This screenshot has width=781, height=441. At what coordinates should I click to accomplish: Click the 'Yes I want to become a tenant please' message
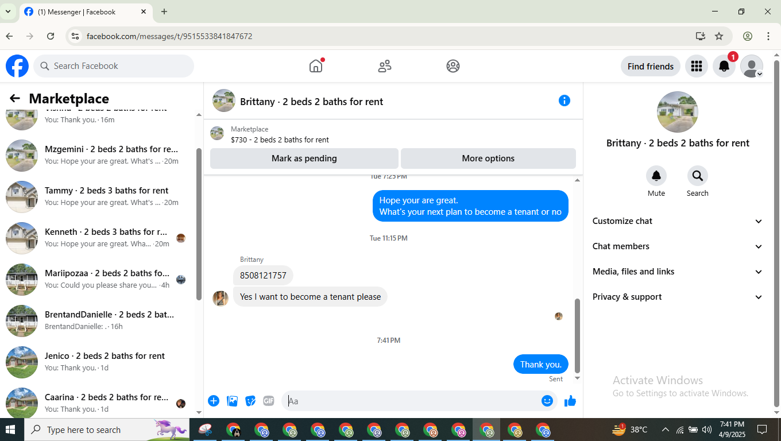tap(311, 297)
